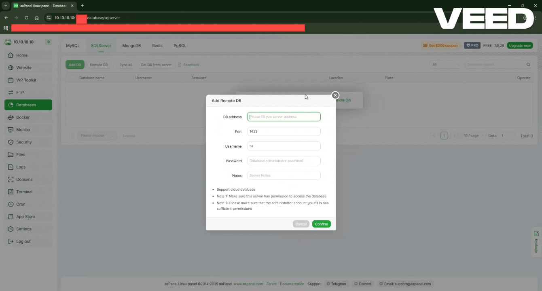The image size is (542, 291).
Task: Open the Monitor sidebar item
Action: (28, 130)
